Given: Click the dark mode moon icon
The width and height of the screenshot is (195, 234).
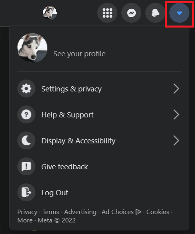Looking at the screenshot, I should 26,141.
